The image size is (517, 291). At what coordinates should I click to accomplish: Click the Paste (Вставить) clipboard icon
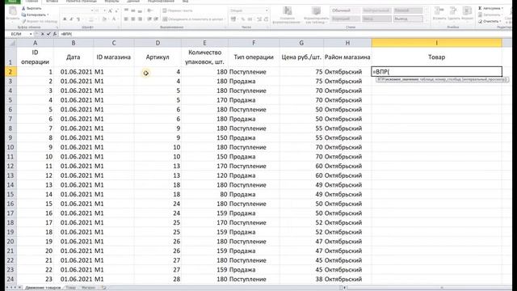13,11
